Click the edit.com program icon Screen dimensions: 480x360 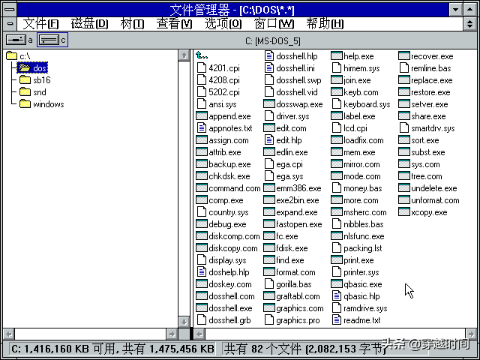[x=269, y=128]
